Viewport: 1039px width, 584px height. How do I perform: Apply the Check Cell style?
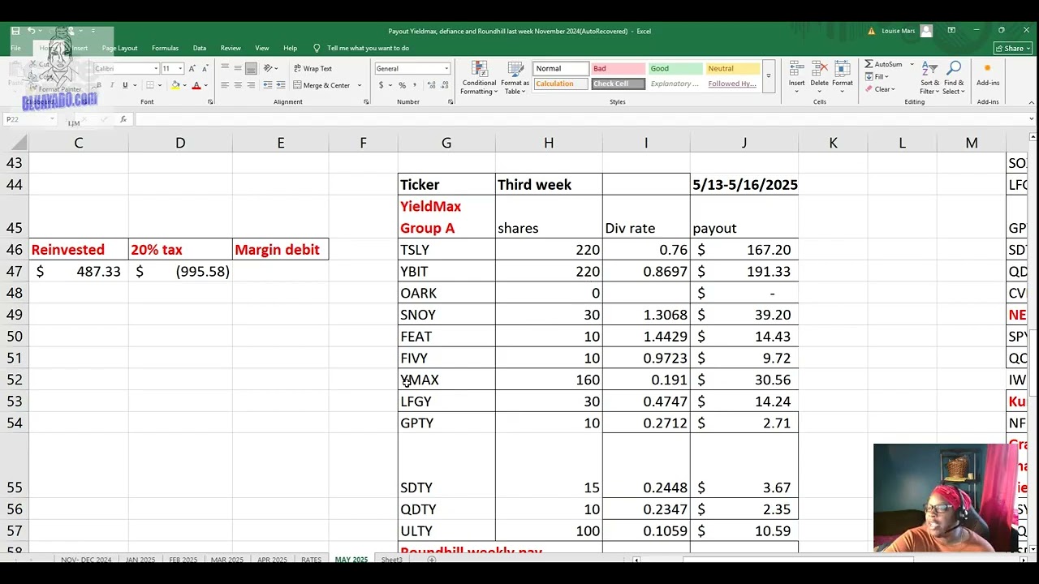(x=618, y=84)
